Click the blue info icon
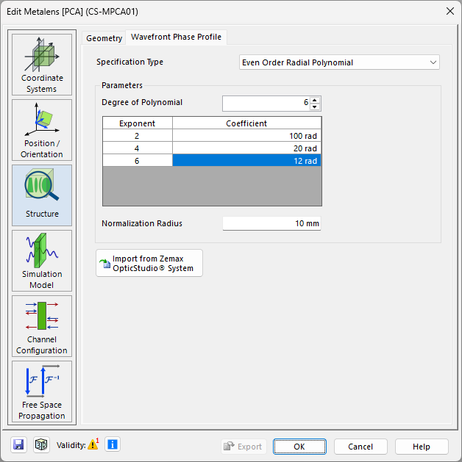This screenshot has width=462, height=462. pos(113,444)
